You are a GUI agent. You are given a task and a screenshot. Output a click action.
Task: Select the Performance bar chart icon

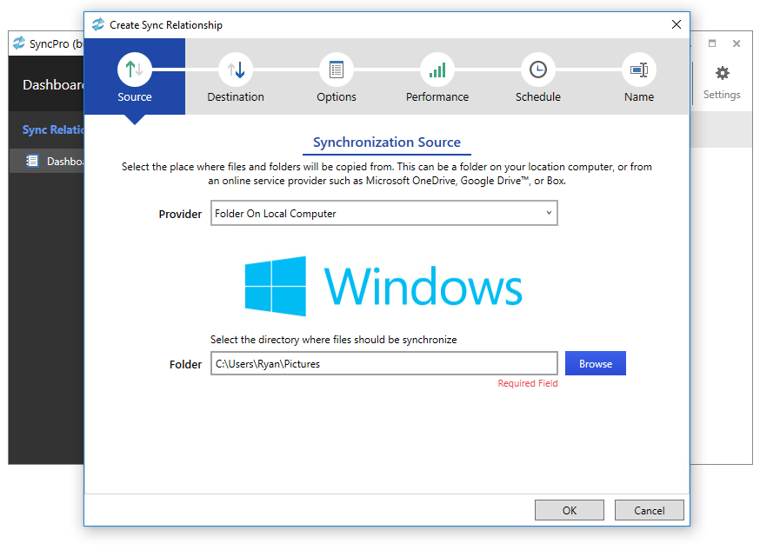coord(437,70)
